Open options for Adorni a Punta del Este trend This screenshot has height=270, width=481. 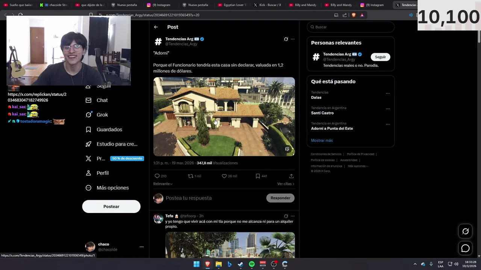388,124
